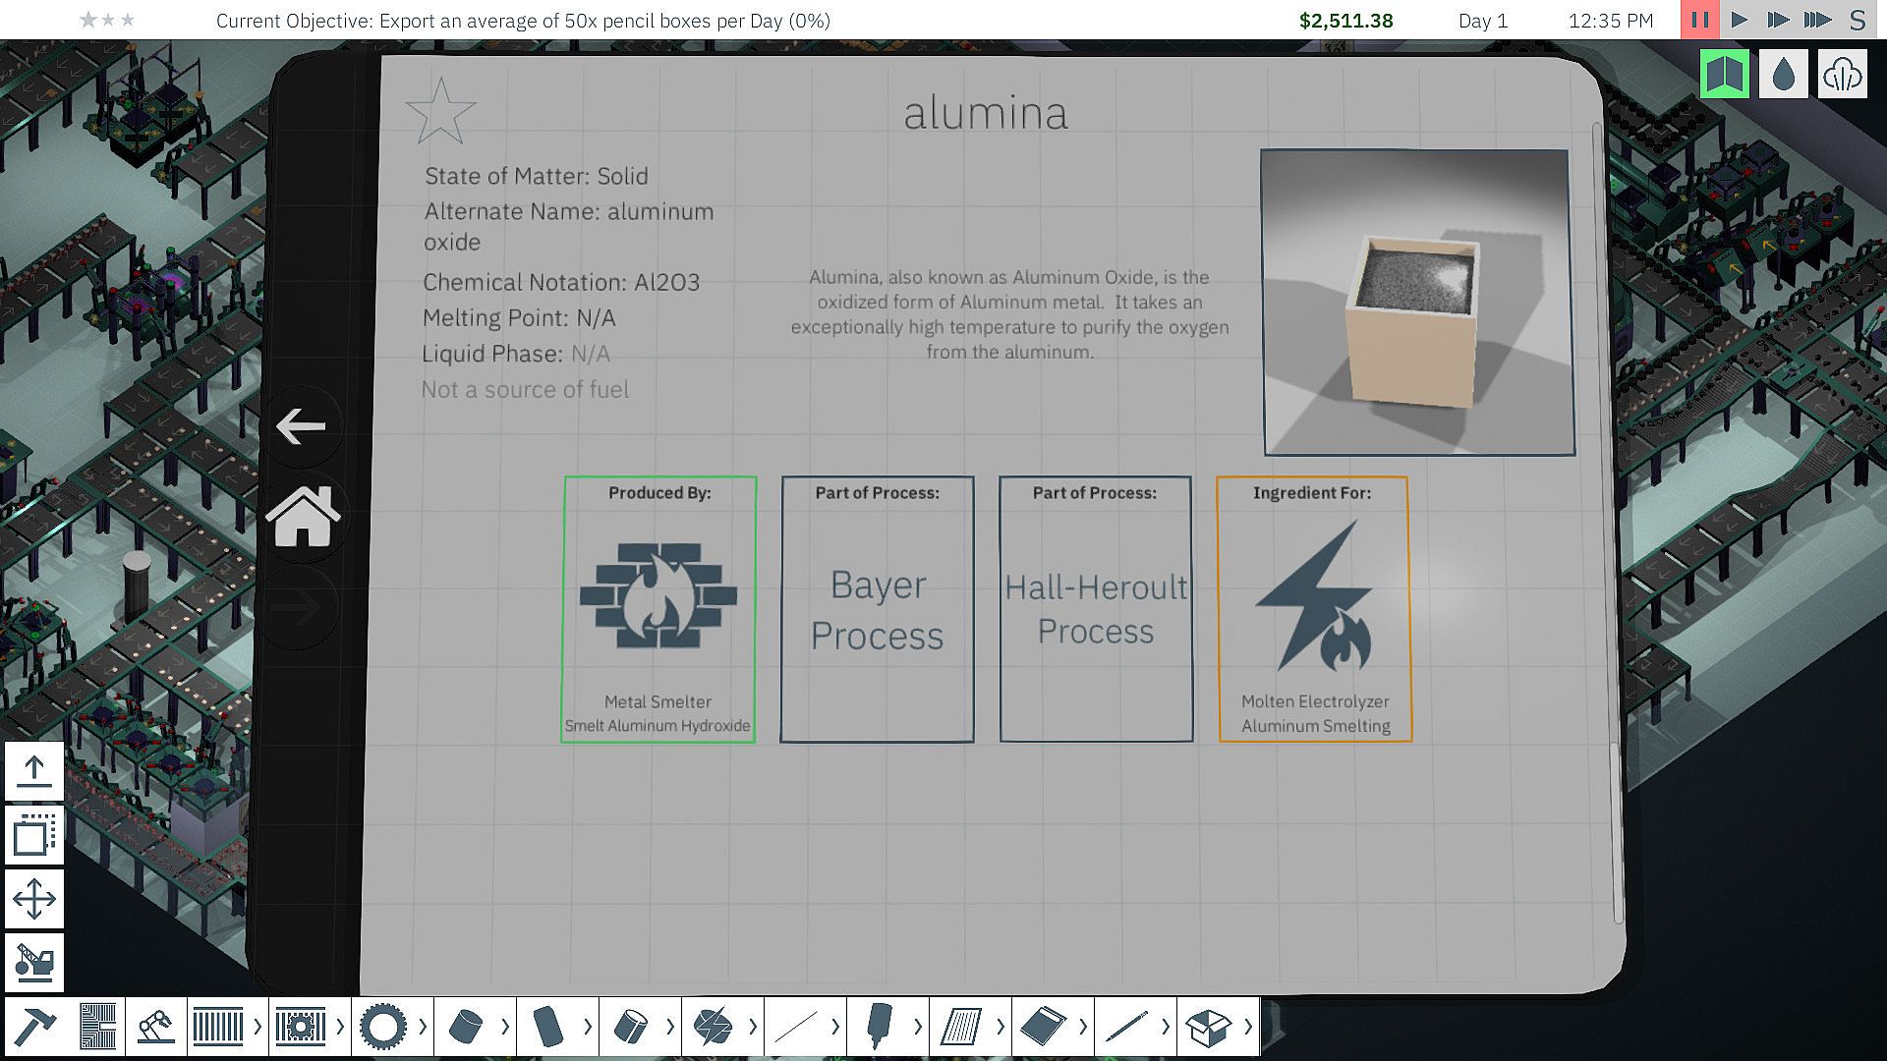Expand the packaging box category chevron
The height and width of the screenshot is (1061, 1887).
pyautogui.click(x=1248, y=1028)
